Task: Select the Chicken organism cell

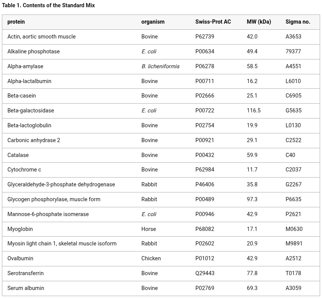Action: 151,258
